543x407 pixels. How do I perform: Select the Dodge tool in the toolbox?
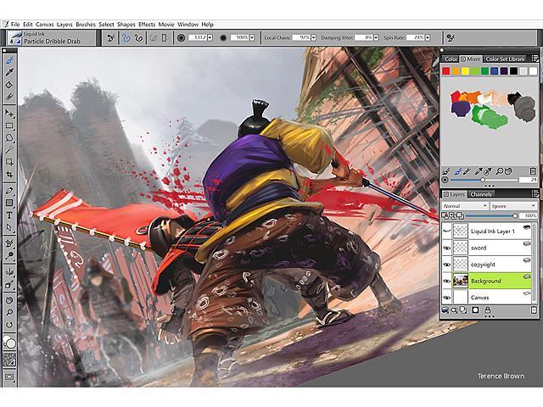point(9,256)
